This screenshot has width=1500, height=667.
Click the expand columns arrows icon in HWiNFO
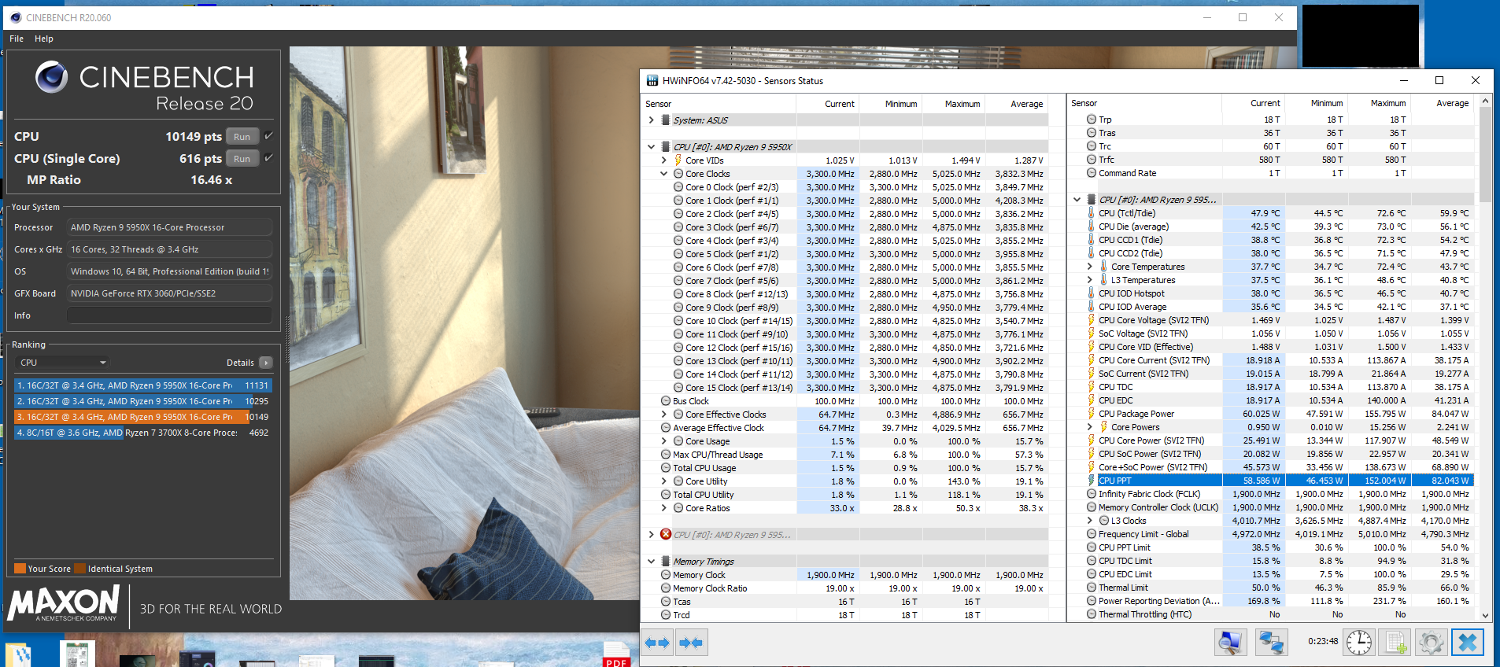[x=657, y=643]
